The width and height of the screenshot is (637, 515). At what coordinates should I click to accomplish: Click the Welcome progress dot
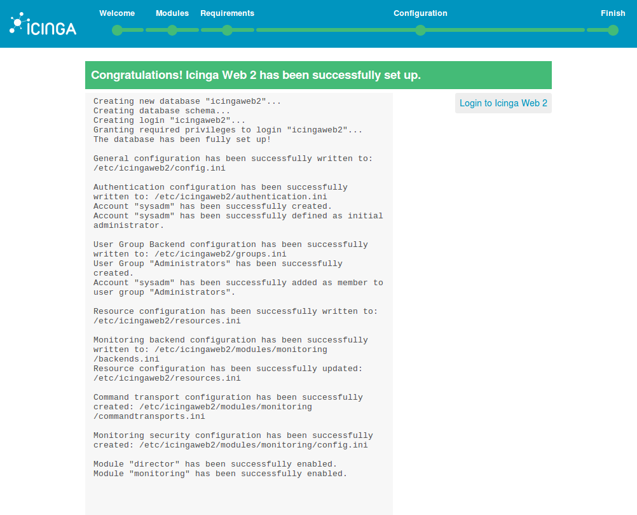pyautogui.click(x=117, y=30)
